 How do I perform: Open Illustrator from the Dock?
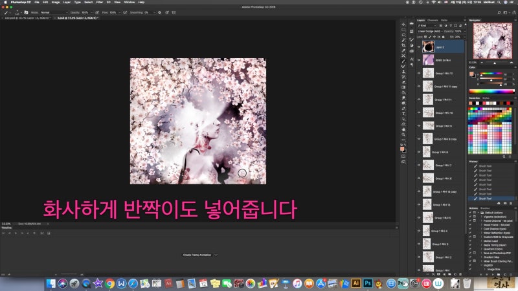pos(355,283)
